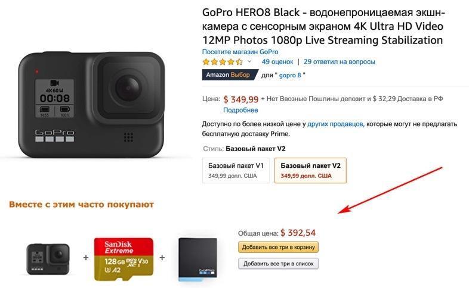Open the GoPro battery bundle thumbnail

click(198, 259)
